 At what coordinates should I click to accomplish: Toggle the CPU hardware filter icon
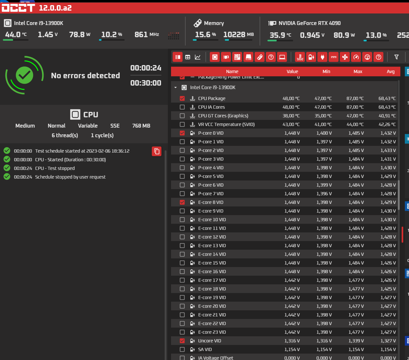215,57
